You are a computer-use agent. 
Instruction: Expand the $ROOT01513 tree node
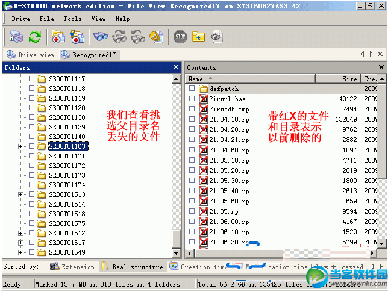coord(20,194)
